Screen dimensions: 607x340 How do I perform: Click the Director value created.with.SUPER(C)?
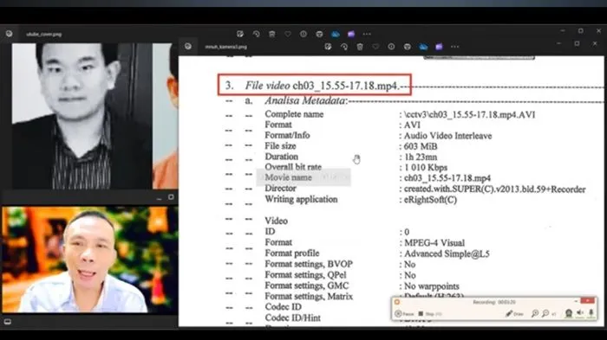pyautogui.click(x=495, y=189)
